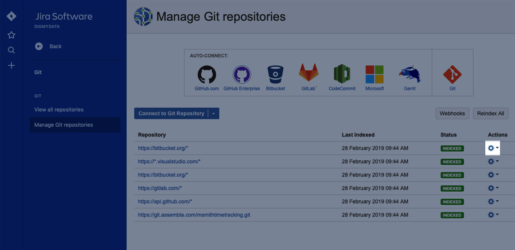Screen dimensions: 515x250
Task: Select the GitHub Enterprise integration icon
Action: pyautogui.click(x=242, y=75)
